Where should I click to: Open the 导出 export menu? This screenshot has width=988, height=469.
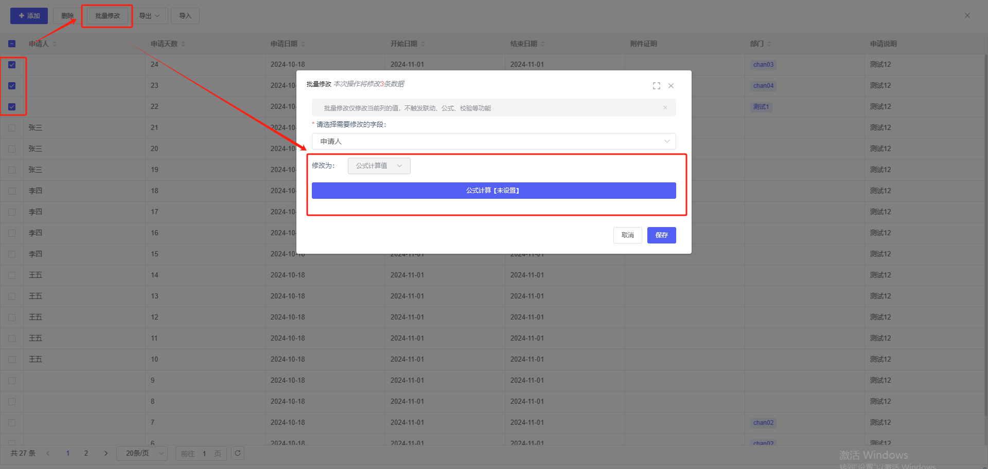(149, 16)
